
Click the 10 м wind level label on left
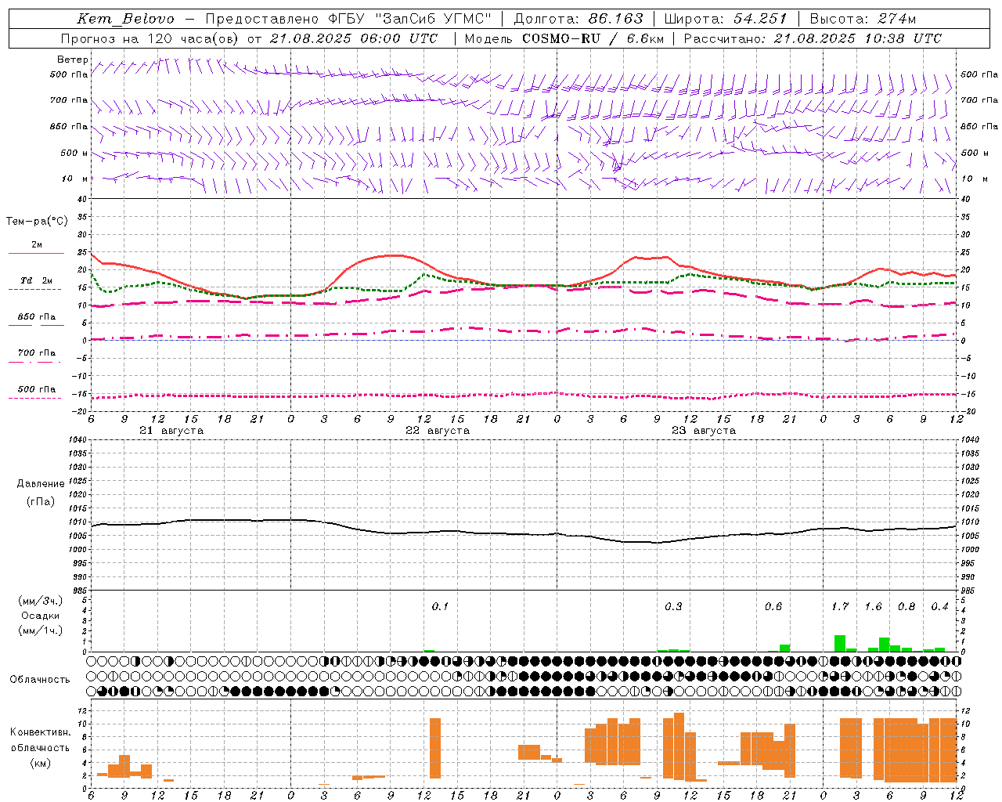tap(75, 179)
